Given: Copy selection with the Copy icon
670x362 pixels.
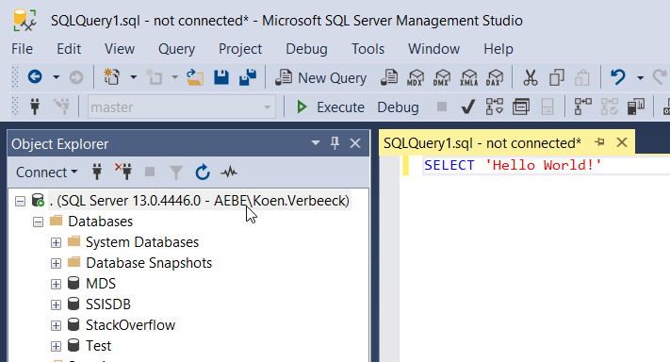Looking at the screenshot, I should 557,77.
